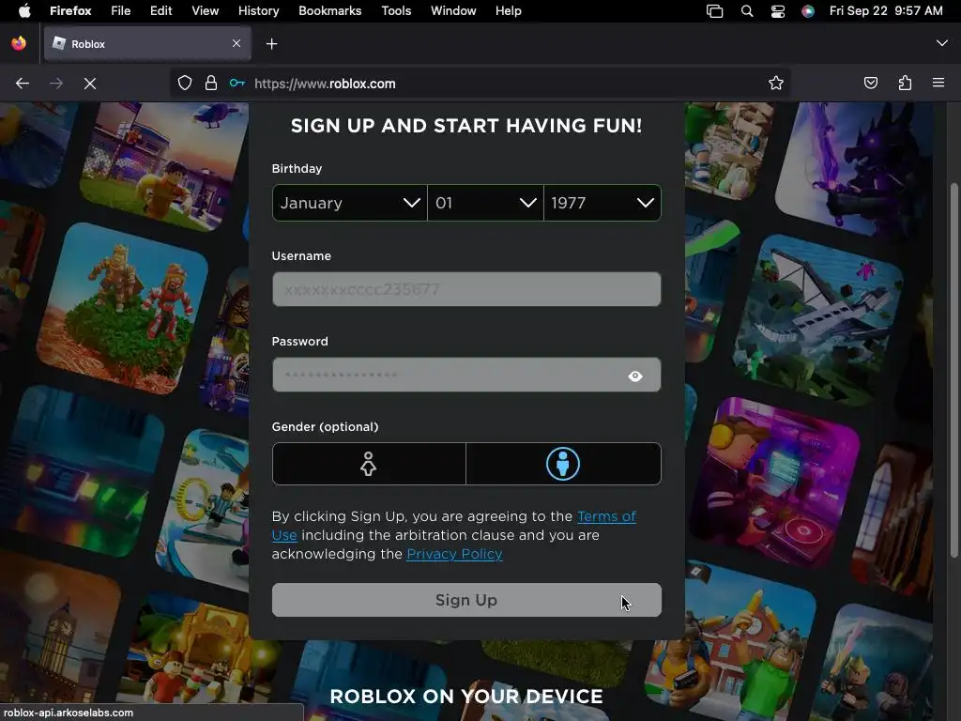Click the Siri icon in menu bar
Image resolution: width=961 pixels, height=721 pixels.
808,11
